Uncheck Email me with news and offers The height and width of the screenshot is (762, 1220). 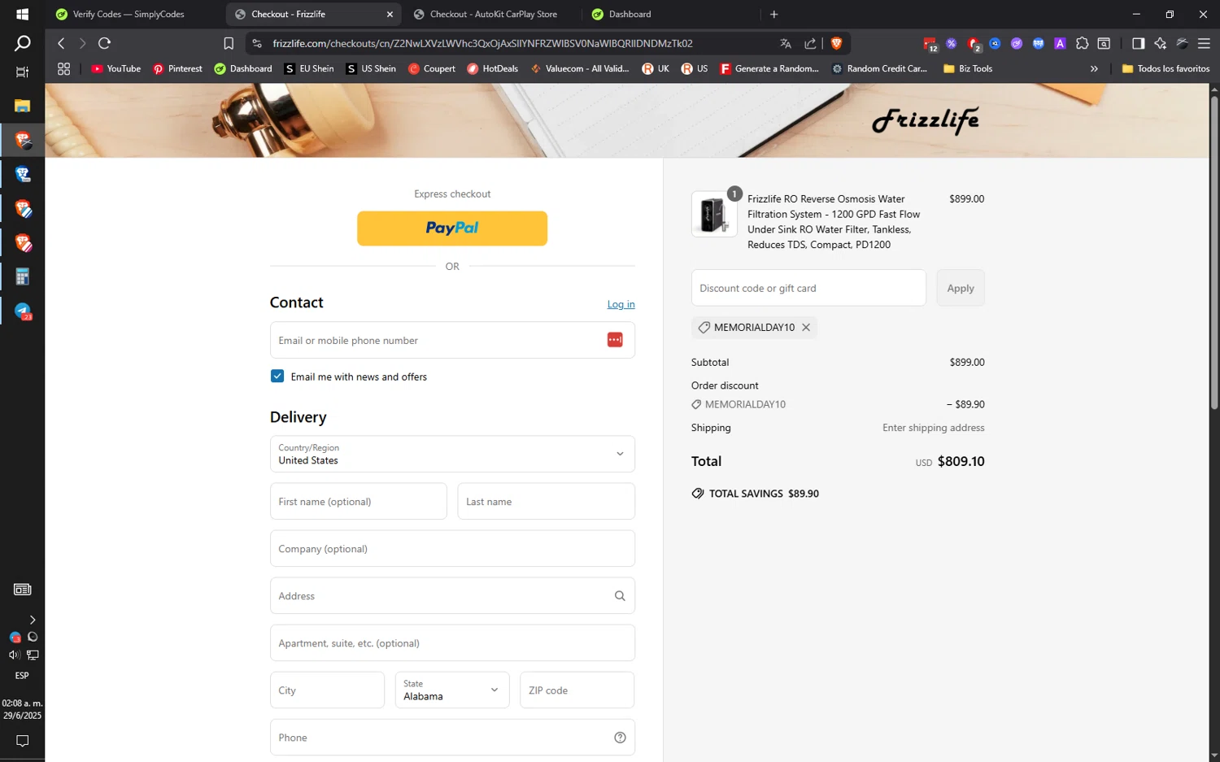coord(277,376)
